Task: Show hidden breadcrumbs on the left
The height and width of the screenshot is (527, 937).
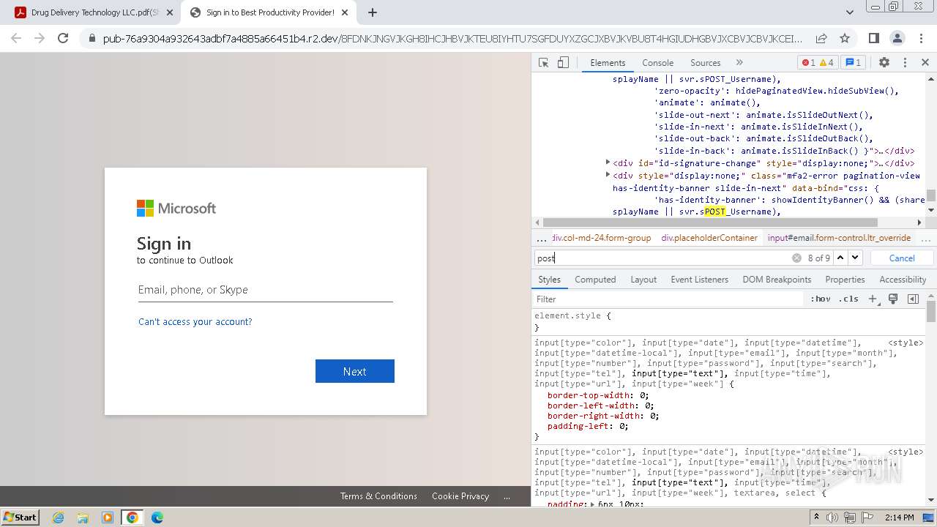Action: coord(542,238)
